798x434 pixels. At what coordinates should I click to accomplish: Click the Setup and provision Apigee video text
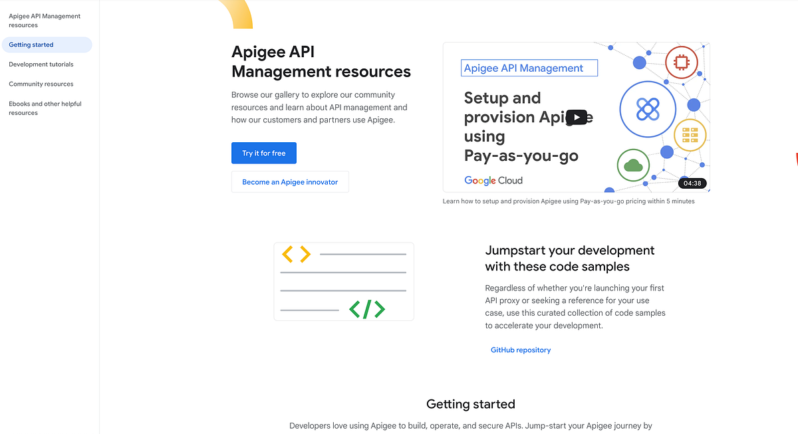tap(529, 127)
